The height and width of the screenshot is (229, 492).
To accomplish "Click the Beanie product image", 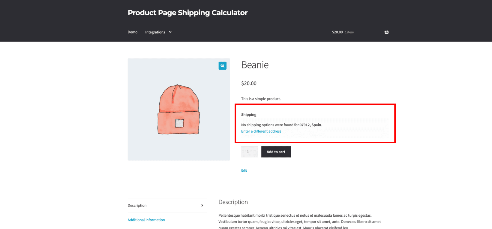I will tap(178, 109).
